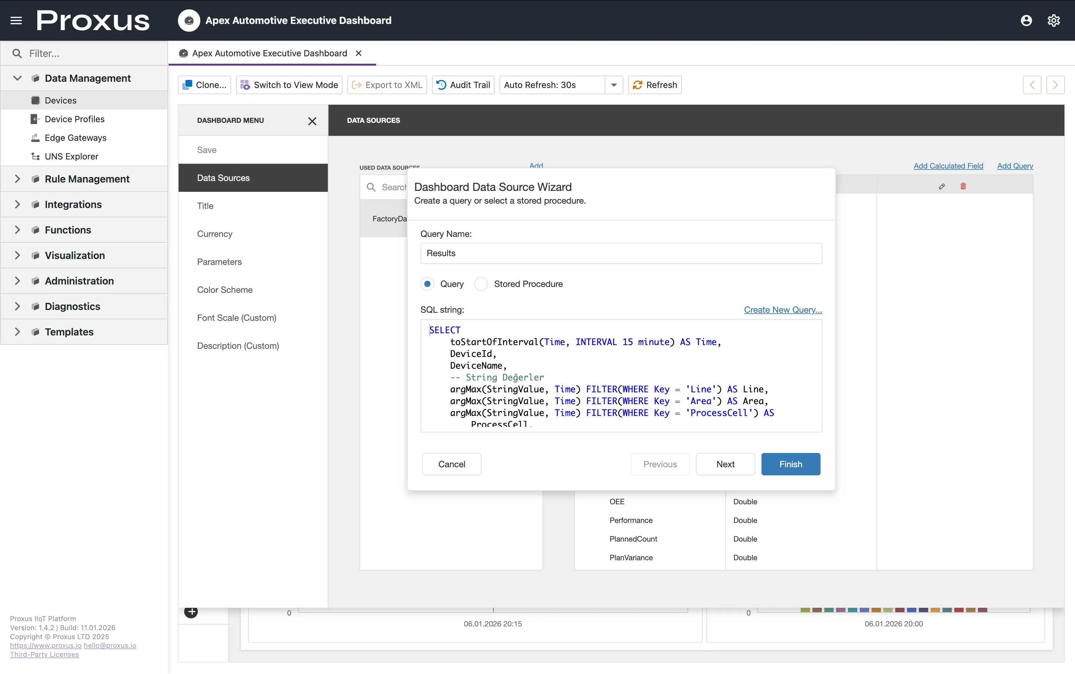
Task: Click the Finish button in the wizard
Action: pos(790,464)
